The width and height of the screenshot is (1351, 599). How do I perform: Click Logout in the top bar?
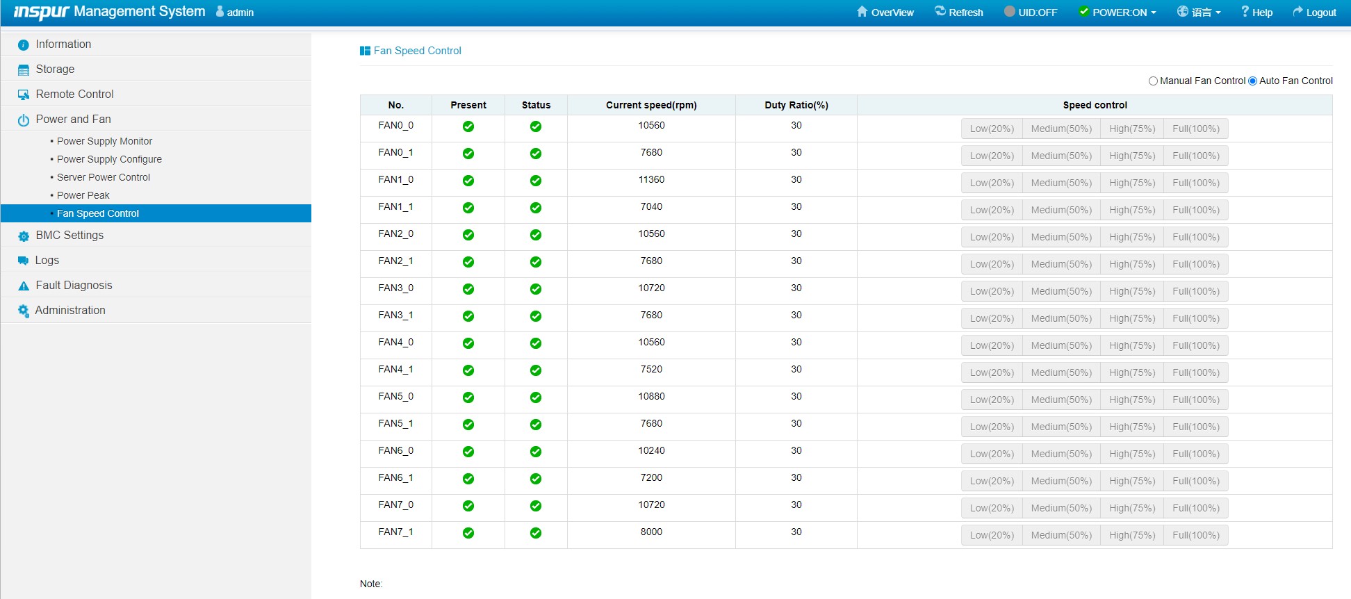(1314, 13)
